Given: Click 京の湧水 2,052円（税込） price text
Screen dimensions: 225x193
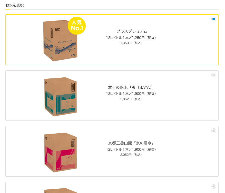Looking at the screenshot, I should [131, 155].
